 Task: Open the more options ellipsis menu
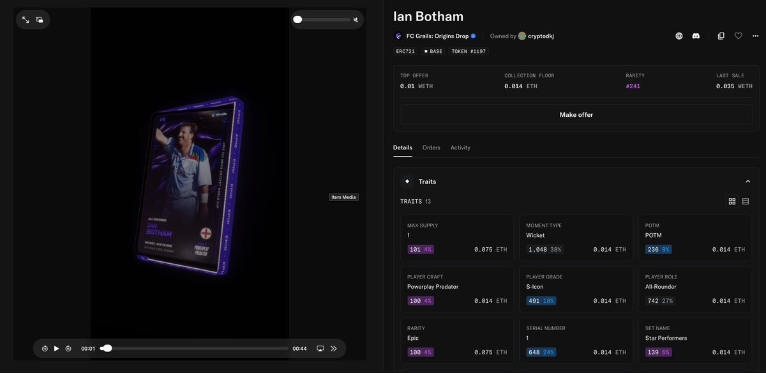755,36
